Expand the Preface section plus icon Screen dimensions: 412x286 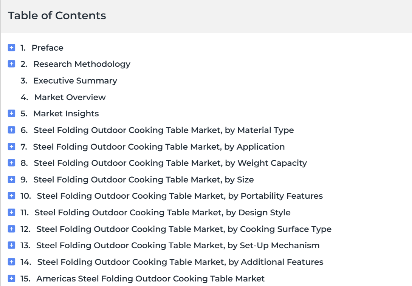click(12, 48)
